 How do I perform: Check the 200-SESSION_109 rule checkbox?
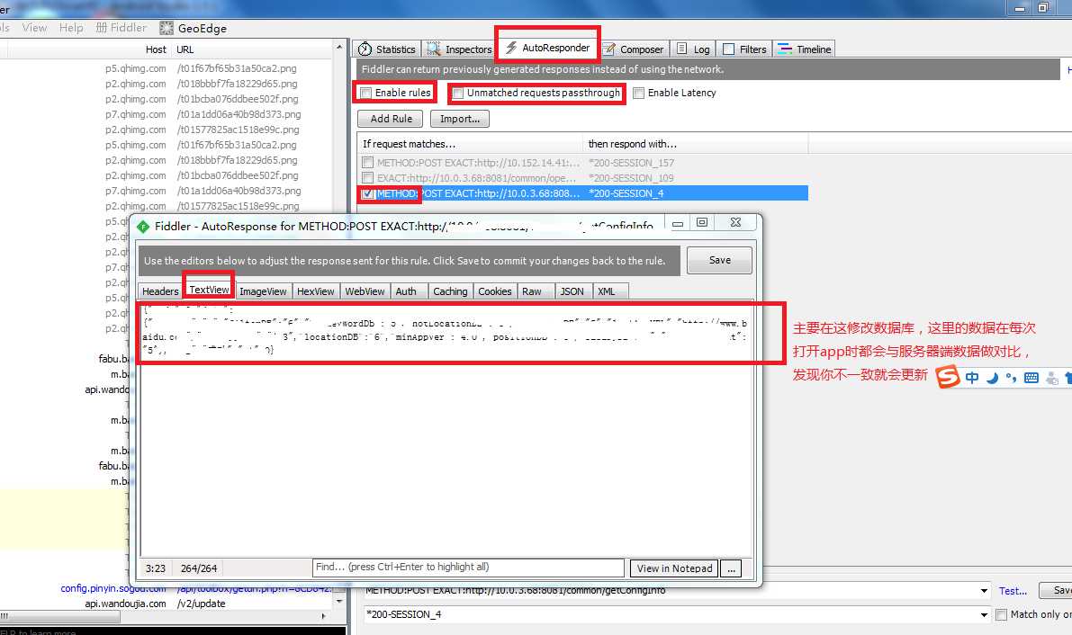pos(368,178)
